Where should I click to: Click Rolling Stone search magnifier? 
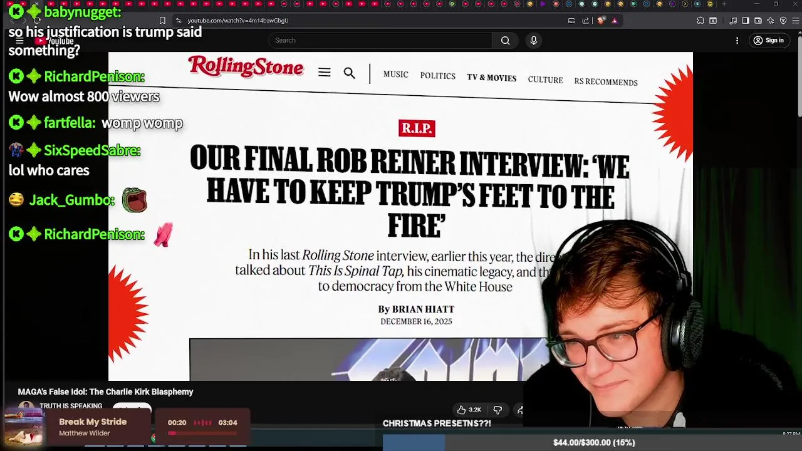pos(350,73)
